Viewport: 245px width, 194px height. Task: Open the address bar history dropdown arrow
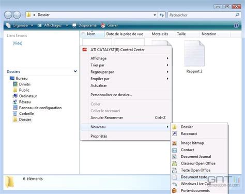(x=155, y=15)
